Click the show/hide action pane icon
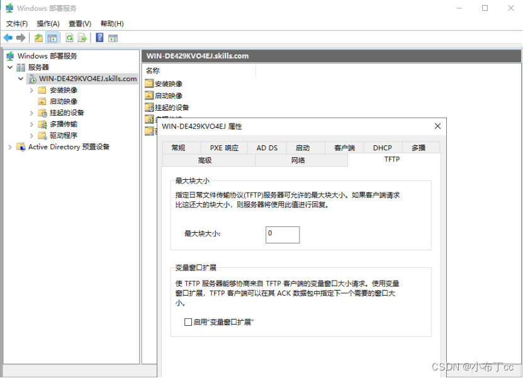Viewport: 523px width, 378px height. coord(113,38)
